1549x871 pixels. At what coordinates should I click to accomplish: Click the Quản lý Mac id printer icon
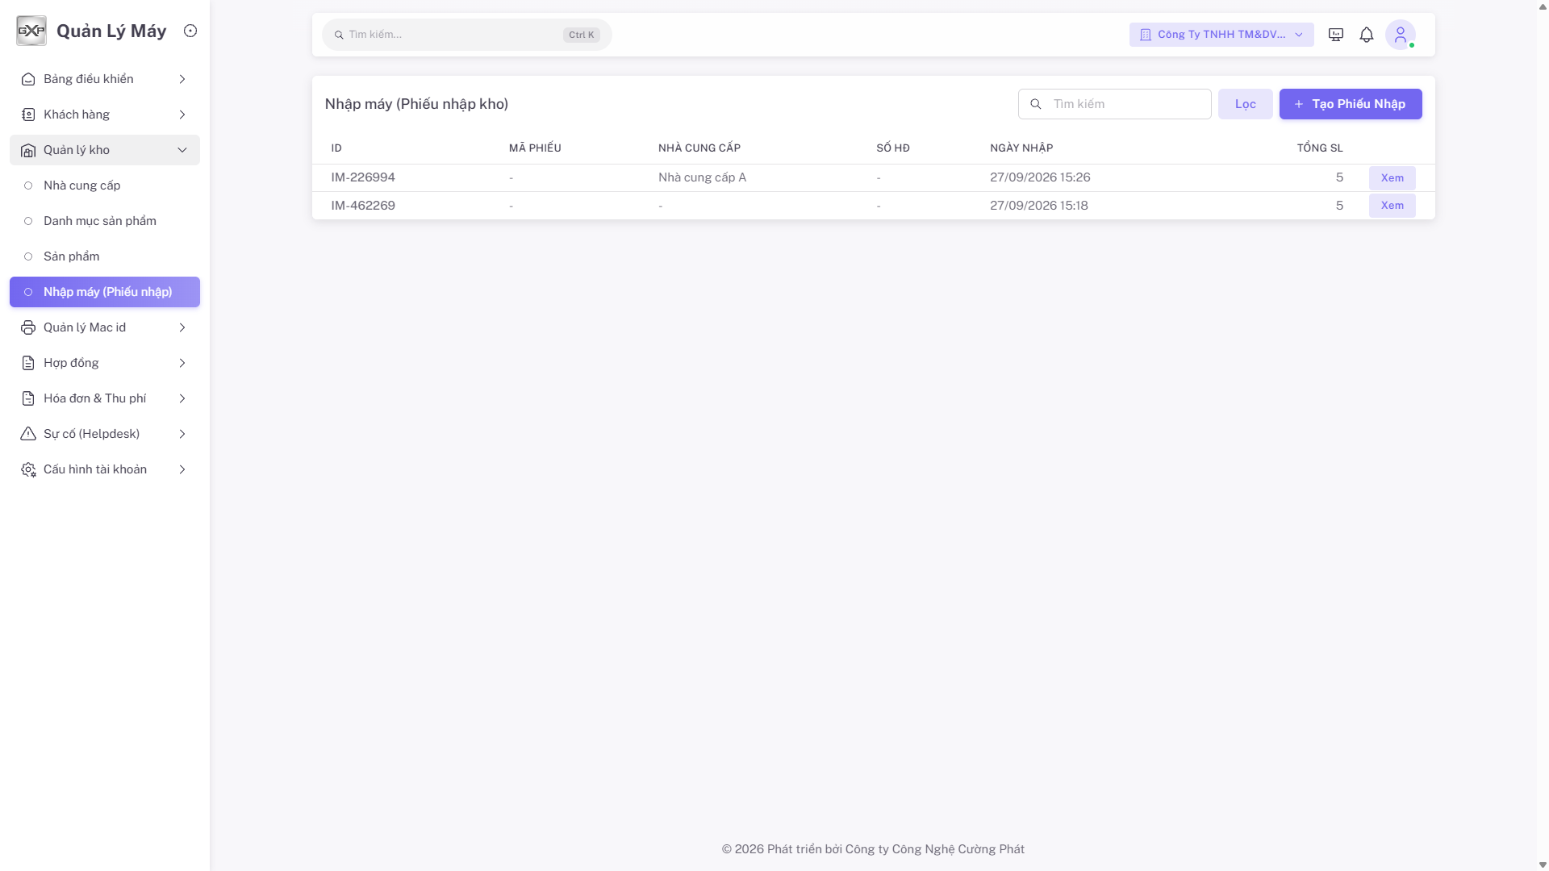pos(28,327)
